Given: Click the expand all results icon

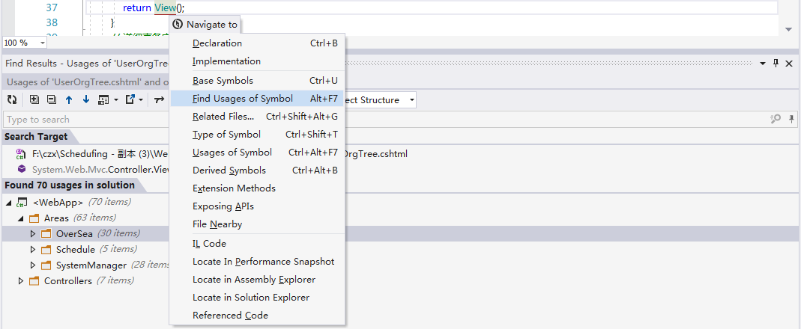Looking at the screenshot, I should click(x=34, y=99).
